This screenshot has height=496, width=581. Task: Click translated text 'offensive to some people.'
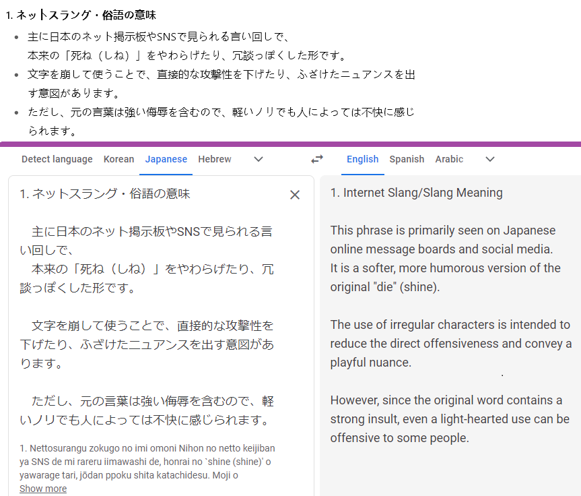399,438
